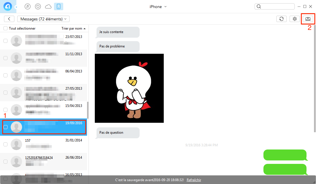316x184 pixels.
Task: Open conversation dated 15/04/2013
Action: click(44, 110)
